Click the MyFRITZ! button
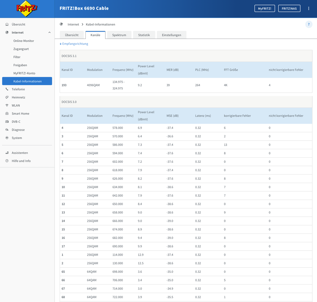Viewport: 317px width, 302px height. (264, 9)
